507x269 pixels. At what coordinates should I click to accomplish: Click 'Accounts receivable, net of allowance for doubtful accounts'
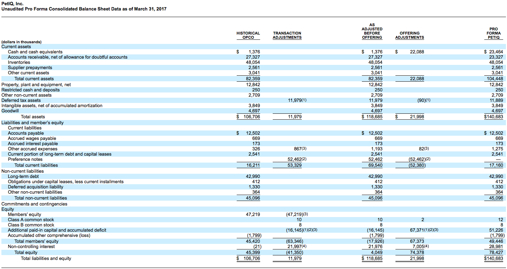click(x=68, y=57)
